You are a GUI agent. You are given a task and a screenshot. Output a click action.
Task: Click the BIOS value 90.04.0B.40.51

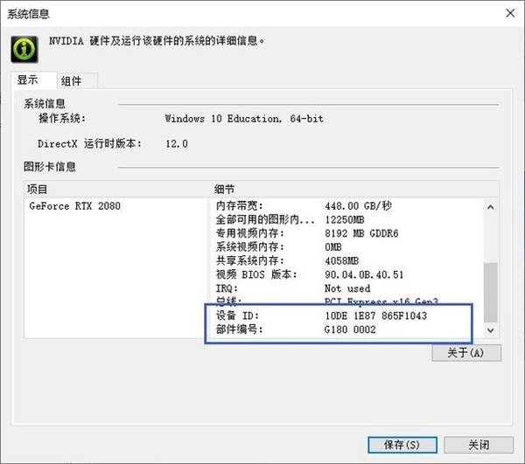(364, 274)
